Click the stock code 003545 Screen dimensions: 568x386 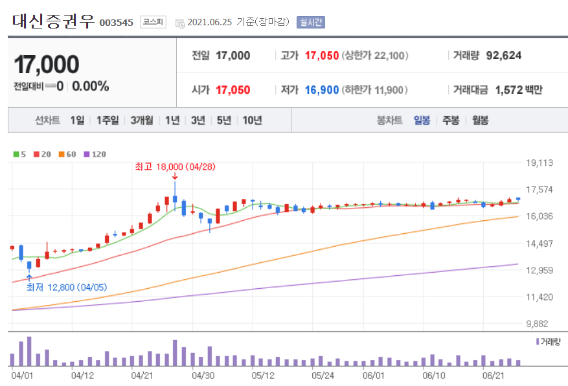click(x=117, y=23)
